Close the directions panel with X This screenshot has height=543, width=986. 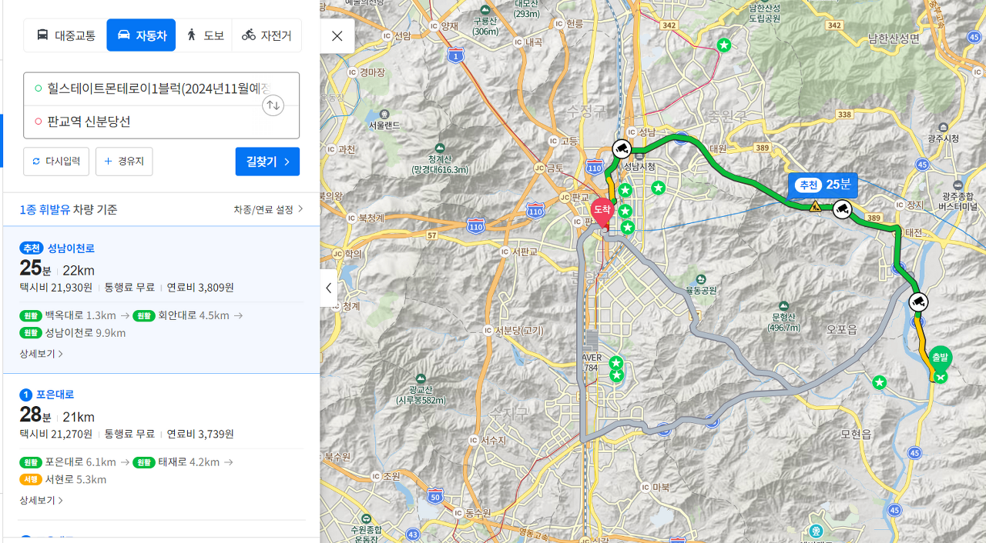pyautogui.click(x=337, y=36)
